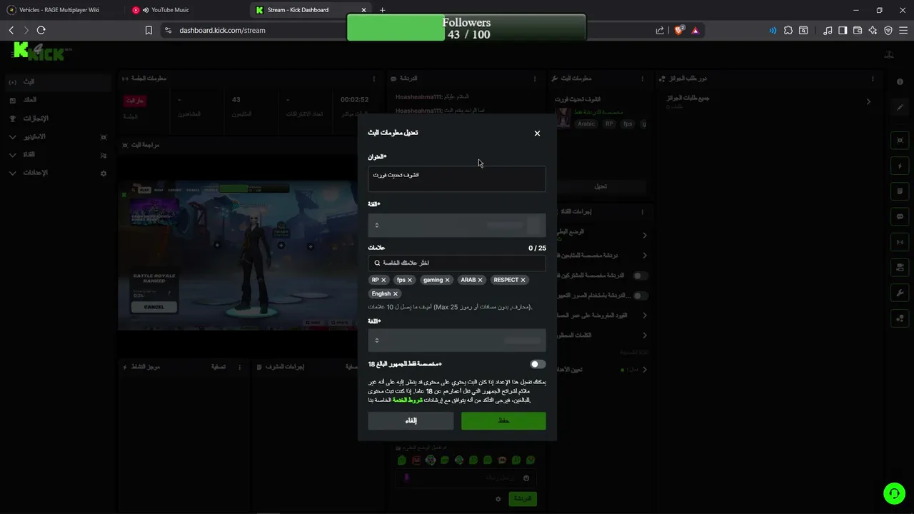This screenshot has height=514, width=914.
Task: Reload the dashboard page
Action: (41, 30)
